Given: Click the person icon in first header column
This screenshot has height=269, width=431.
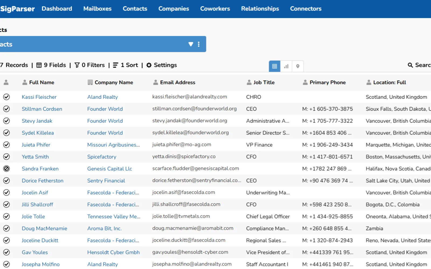Looking at the screenshot, I should pos(6,82).
